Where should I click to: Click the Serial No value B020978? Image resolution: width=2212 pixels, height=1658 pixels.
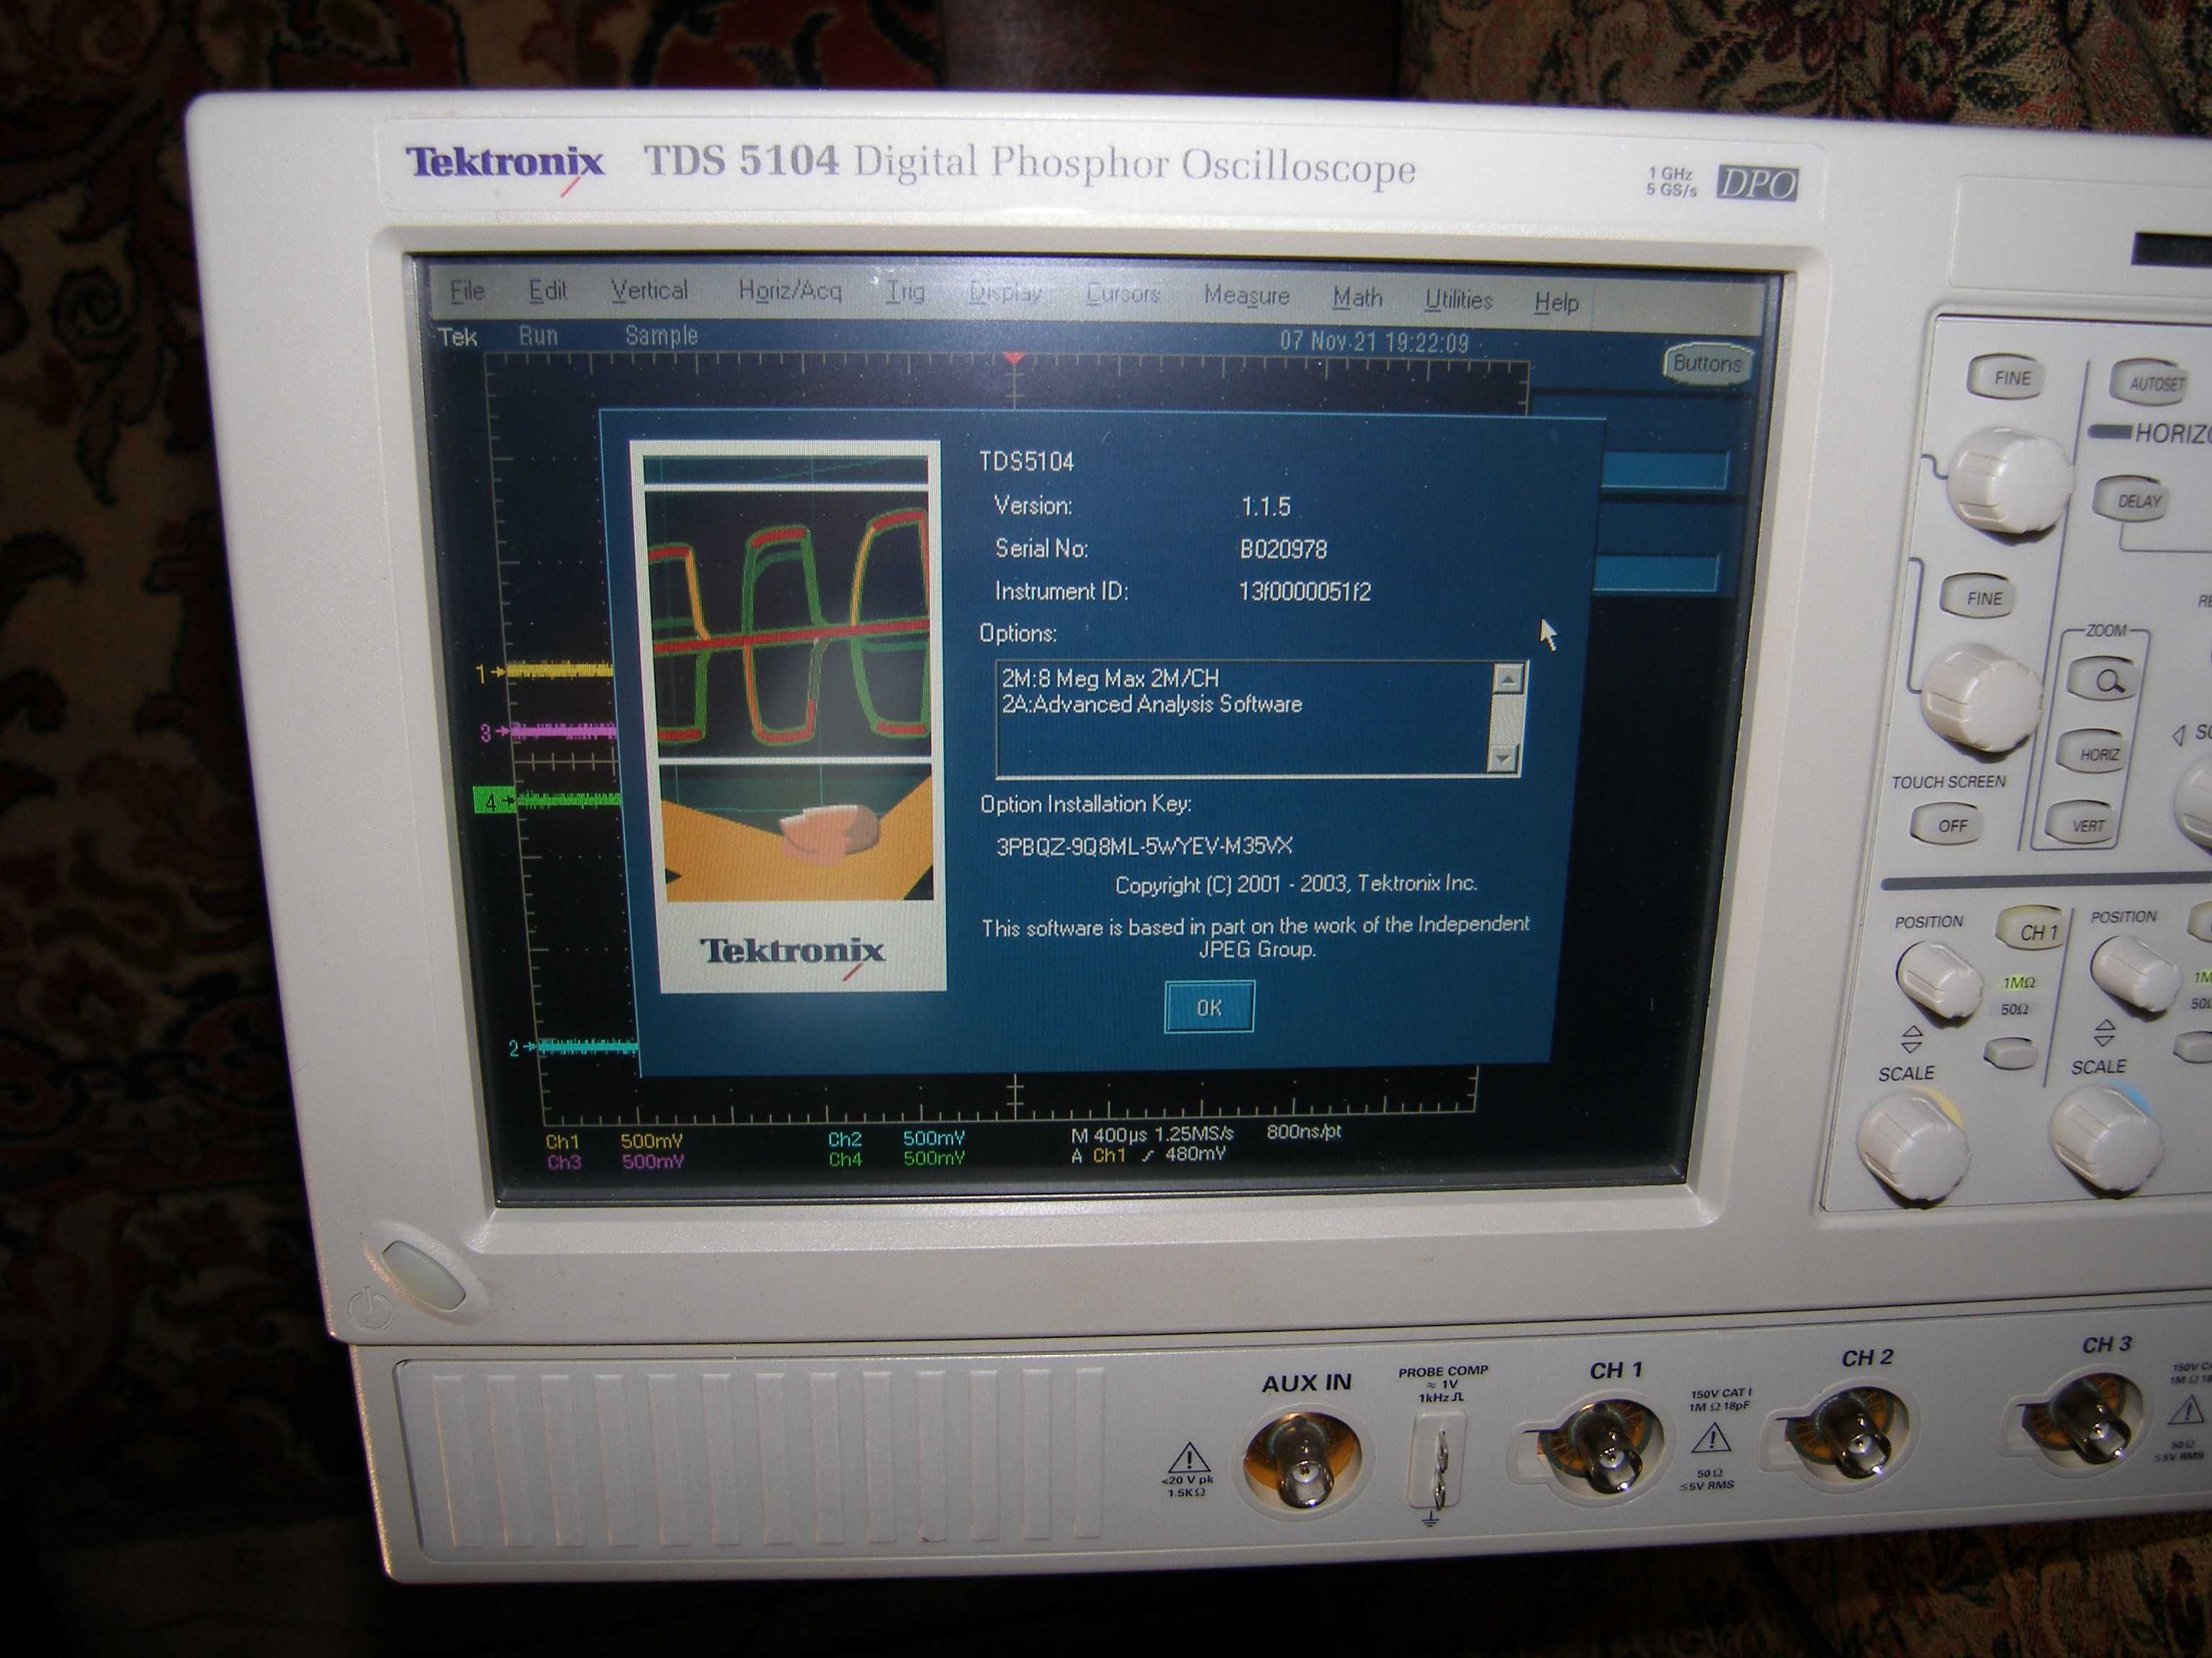[x=1283, y=550]
